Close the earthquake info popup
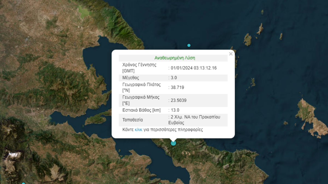 [x=231, y=54]
